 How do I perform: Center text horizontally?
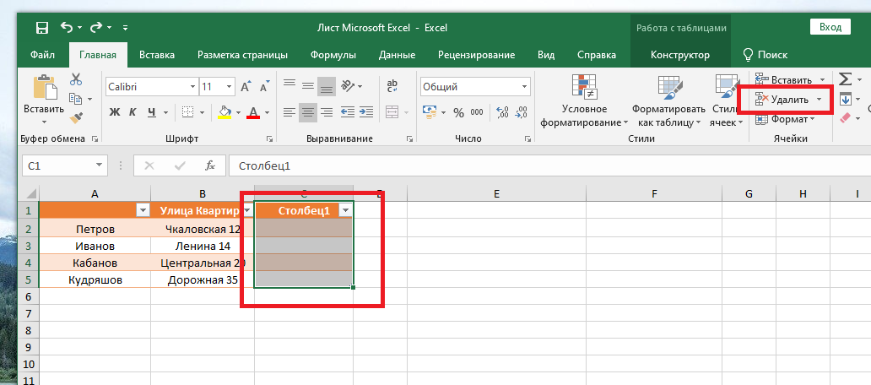(x=308, y=111)
